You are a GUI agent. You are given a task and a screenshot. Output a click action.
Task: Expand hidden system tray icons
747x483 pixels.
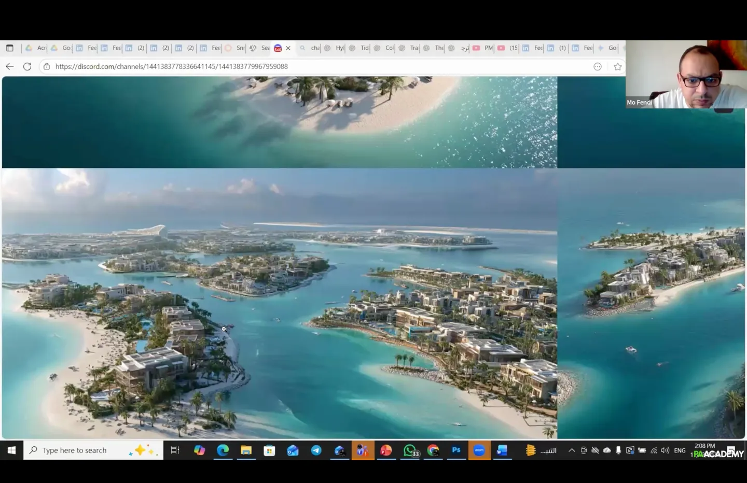(572, 450)
